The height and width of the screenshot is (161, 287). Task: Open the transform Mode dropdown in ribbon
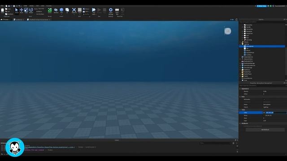pos(41,9)
